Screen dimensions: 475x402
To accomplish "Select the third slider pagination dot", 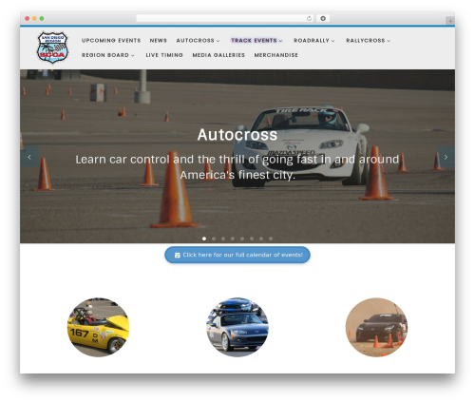I will point(223,239).
